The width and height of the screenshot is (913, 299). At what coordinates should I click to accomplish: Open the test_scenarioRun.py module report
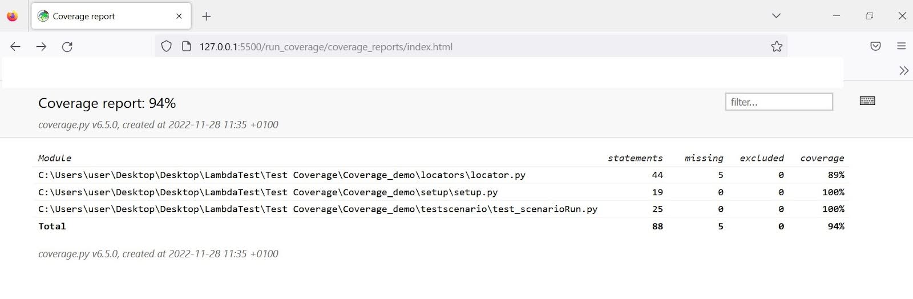point(317,209)
